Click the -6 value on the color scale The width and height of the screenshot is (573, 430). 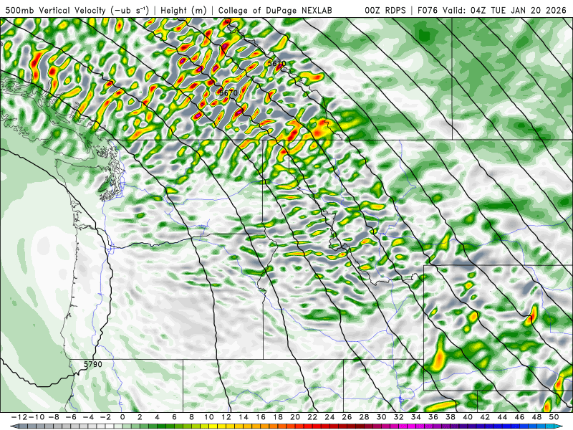(71, 417)
